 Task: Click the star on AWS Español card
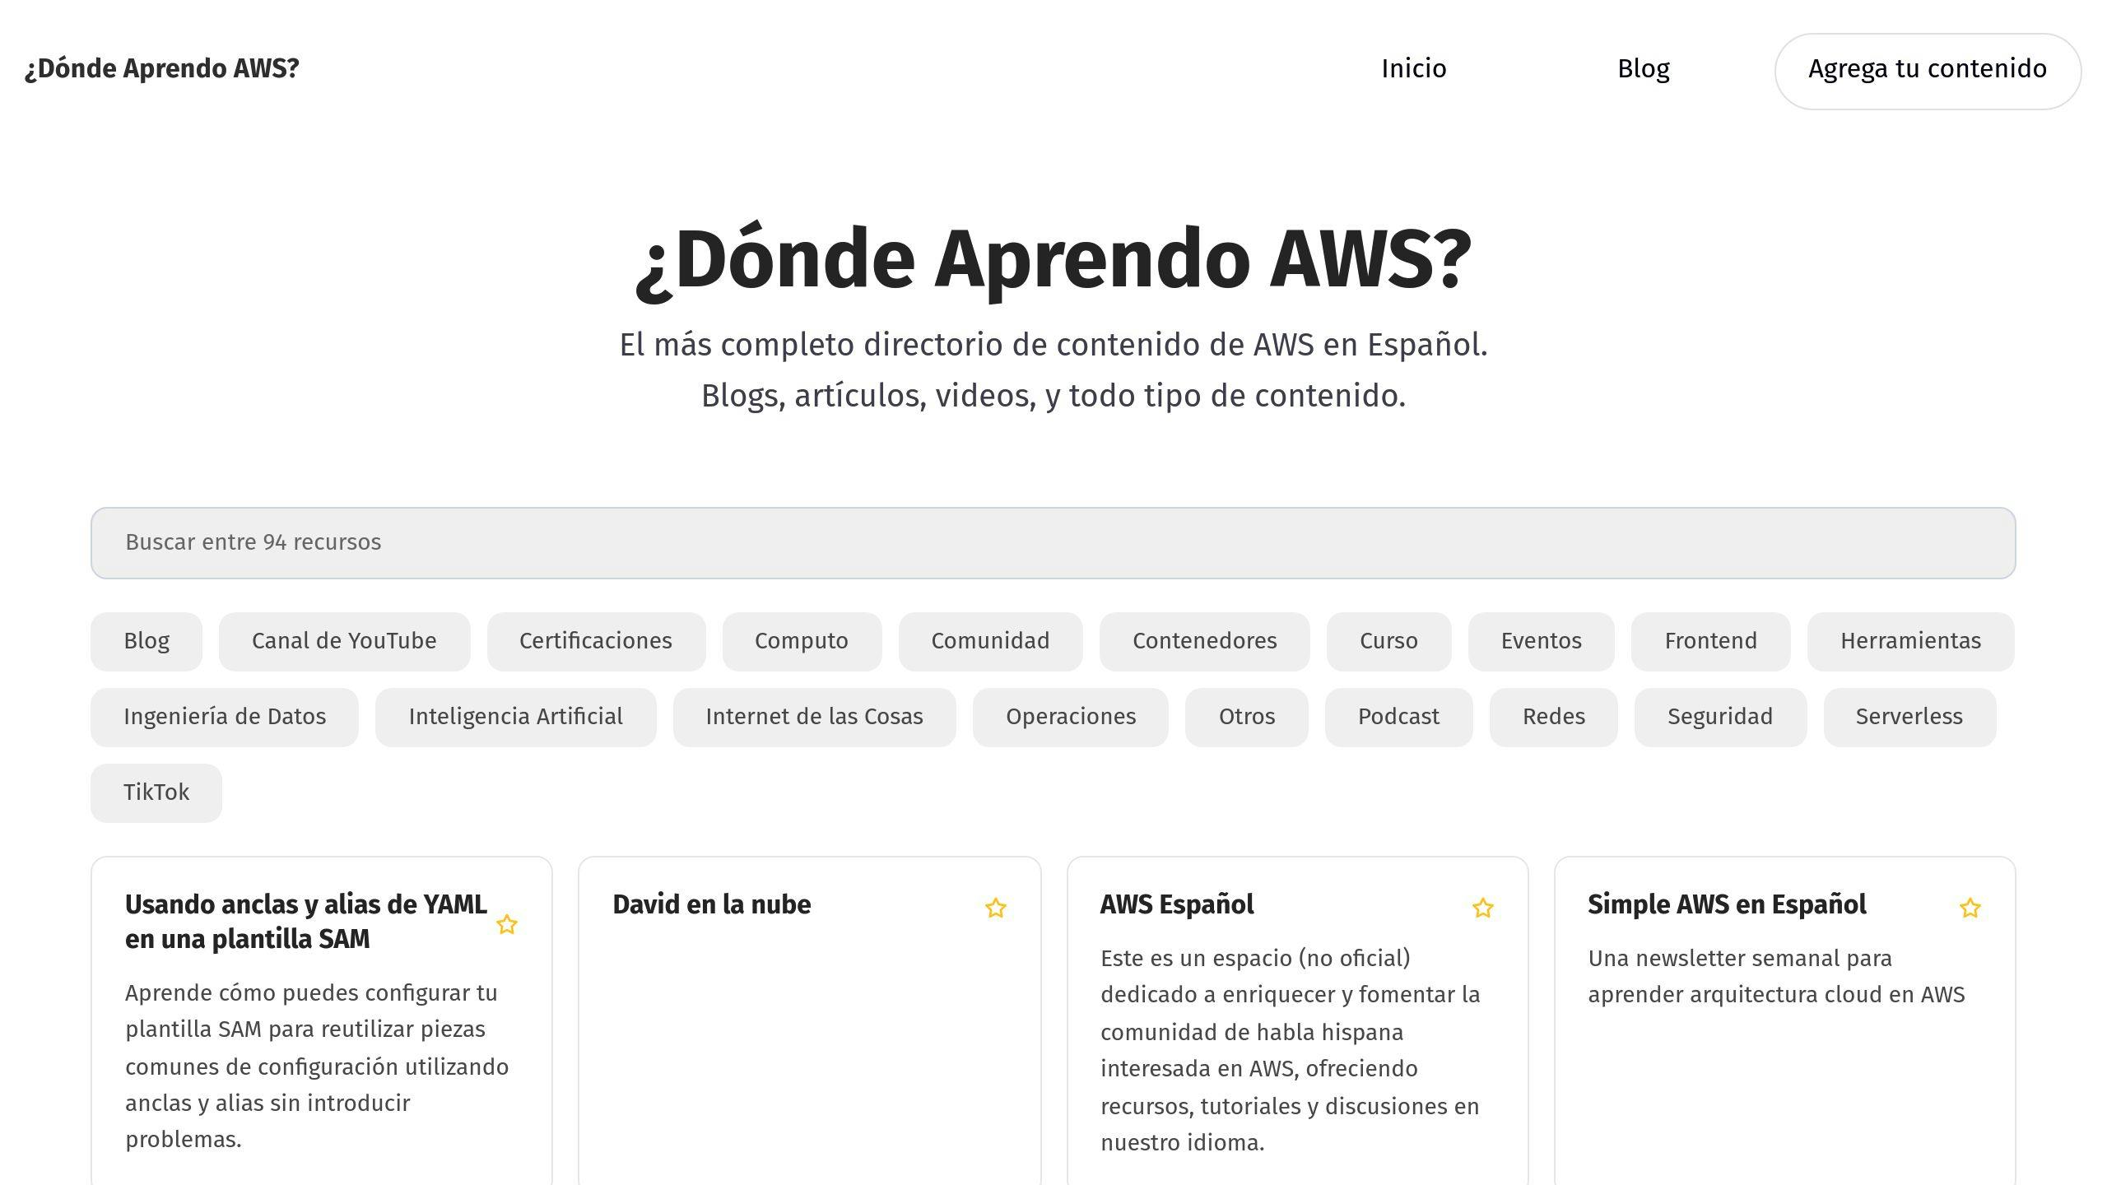(x=1483, y=908)
